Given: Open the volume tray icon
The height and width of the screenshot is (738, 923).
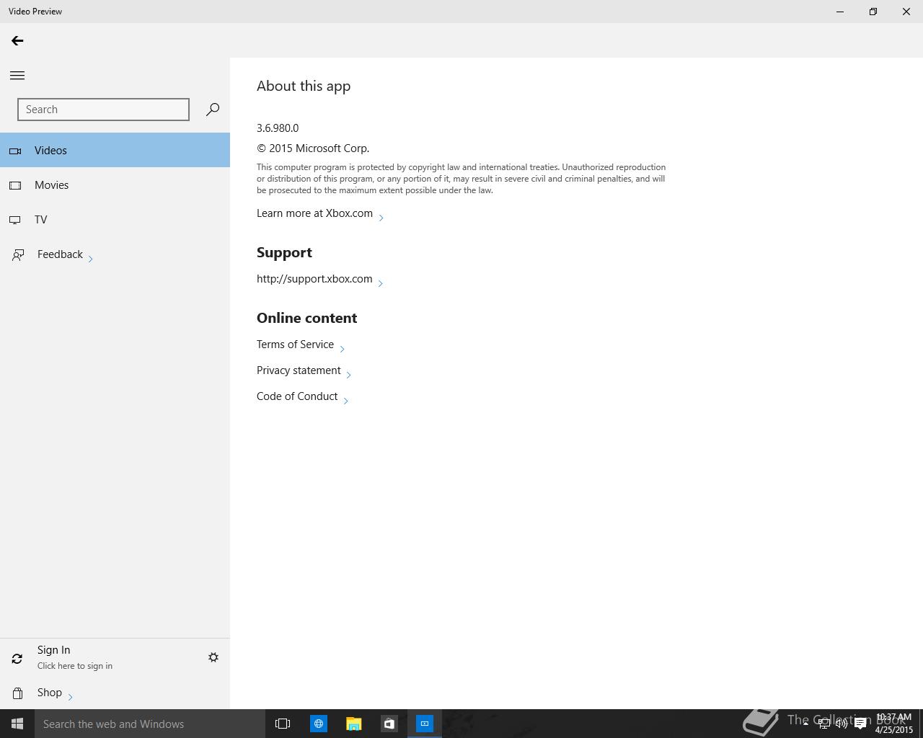Looking at the screenshot, I should [x=842, y=724].
